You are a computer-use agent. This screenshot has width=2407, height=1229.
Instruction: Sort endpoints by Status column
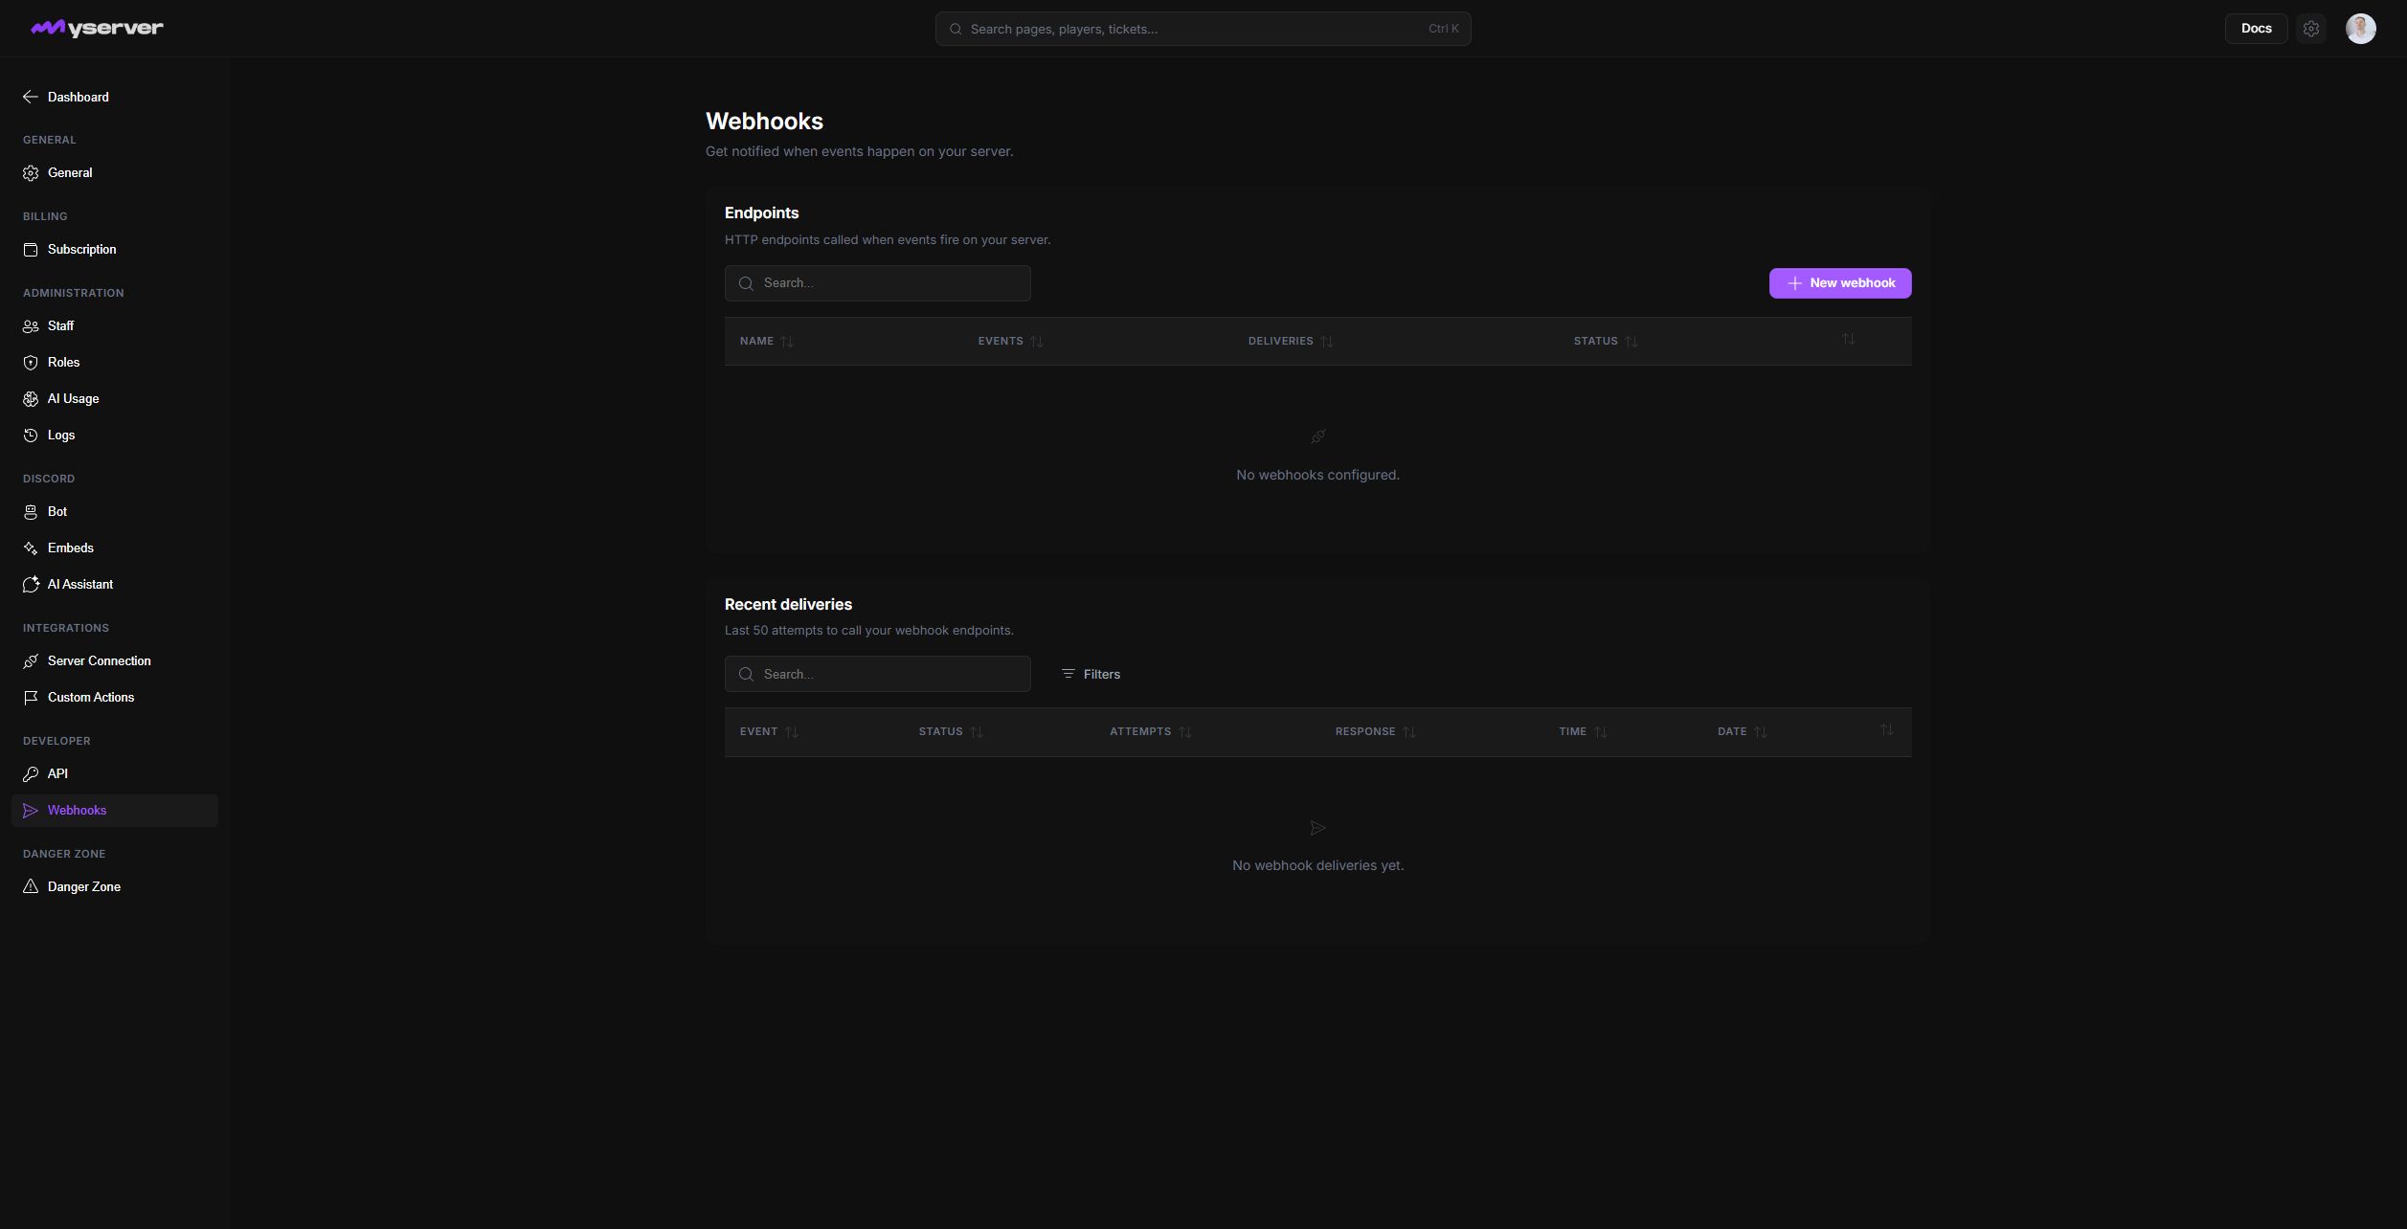point(1606,342)
